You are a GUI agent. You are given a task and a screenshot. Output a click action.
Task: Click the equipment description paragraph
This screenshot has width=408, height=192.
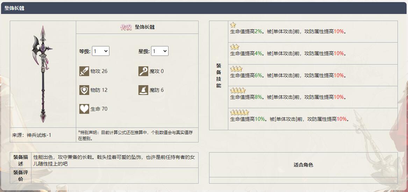tap(114, 160)
